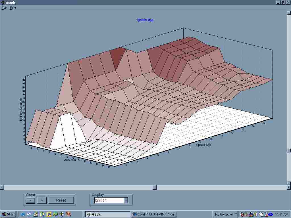Click the graph window title icon

coord(3,2)
